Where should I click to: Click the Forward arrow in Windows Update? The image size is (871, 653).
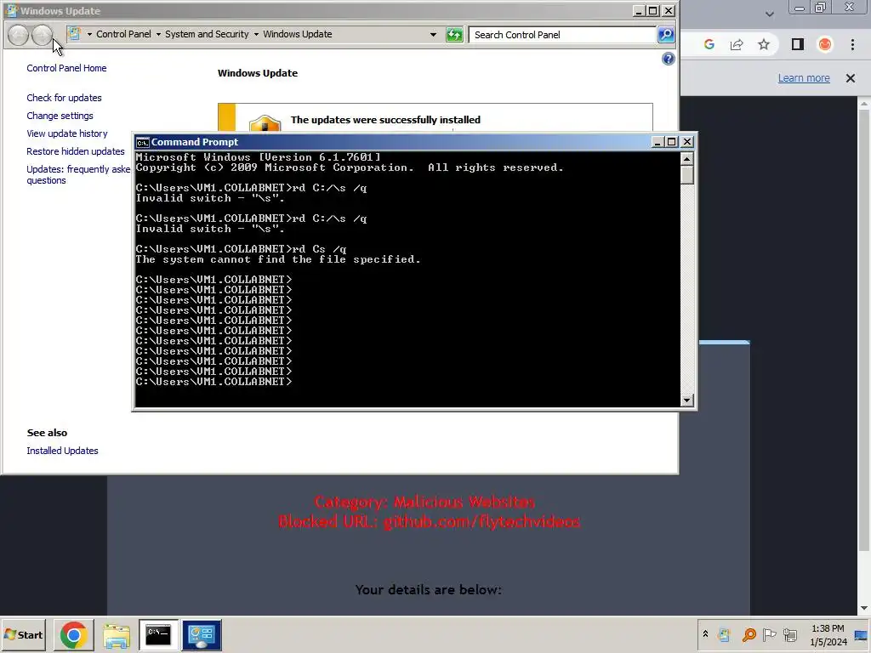(42, 35)
